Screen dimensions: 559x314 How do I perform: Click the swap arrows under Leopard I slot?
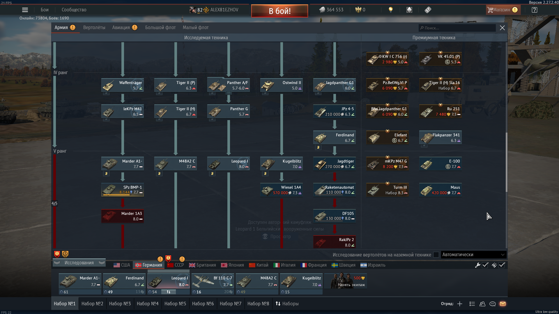[x=169, y=292]
